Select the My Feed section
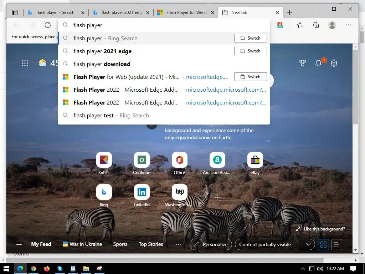This screenshot has width=365, height=274. 41,244
